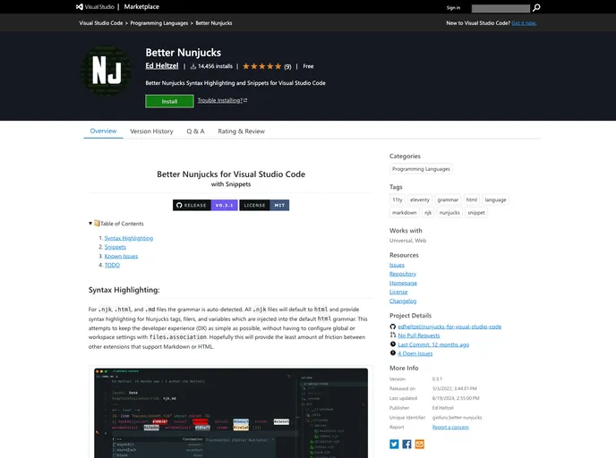The height and width of the screenshot is (458, 616).
Task: Select the 11ty tag
Action: (x=398, y=199)
